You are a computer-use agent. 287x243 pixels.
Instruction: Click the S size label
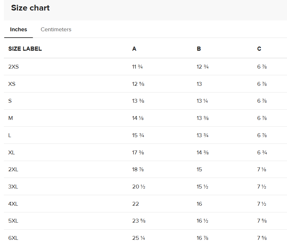tap(10, 101)
